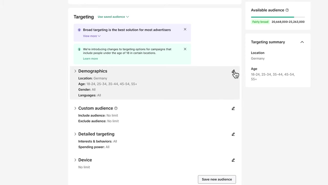
Task: Click the age ranges in Targeting summary
Action: click(273, 77)
